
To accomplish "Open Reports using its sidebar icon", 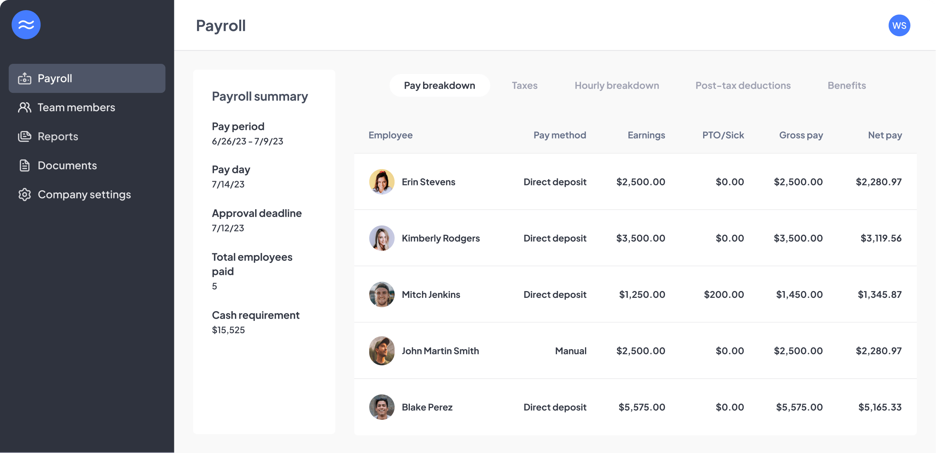I will click(25, 136).
